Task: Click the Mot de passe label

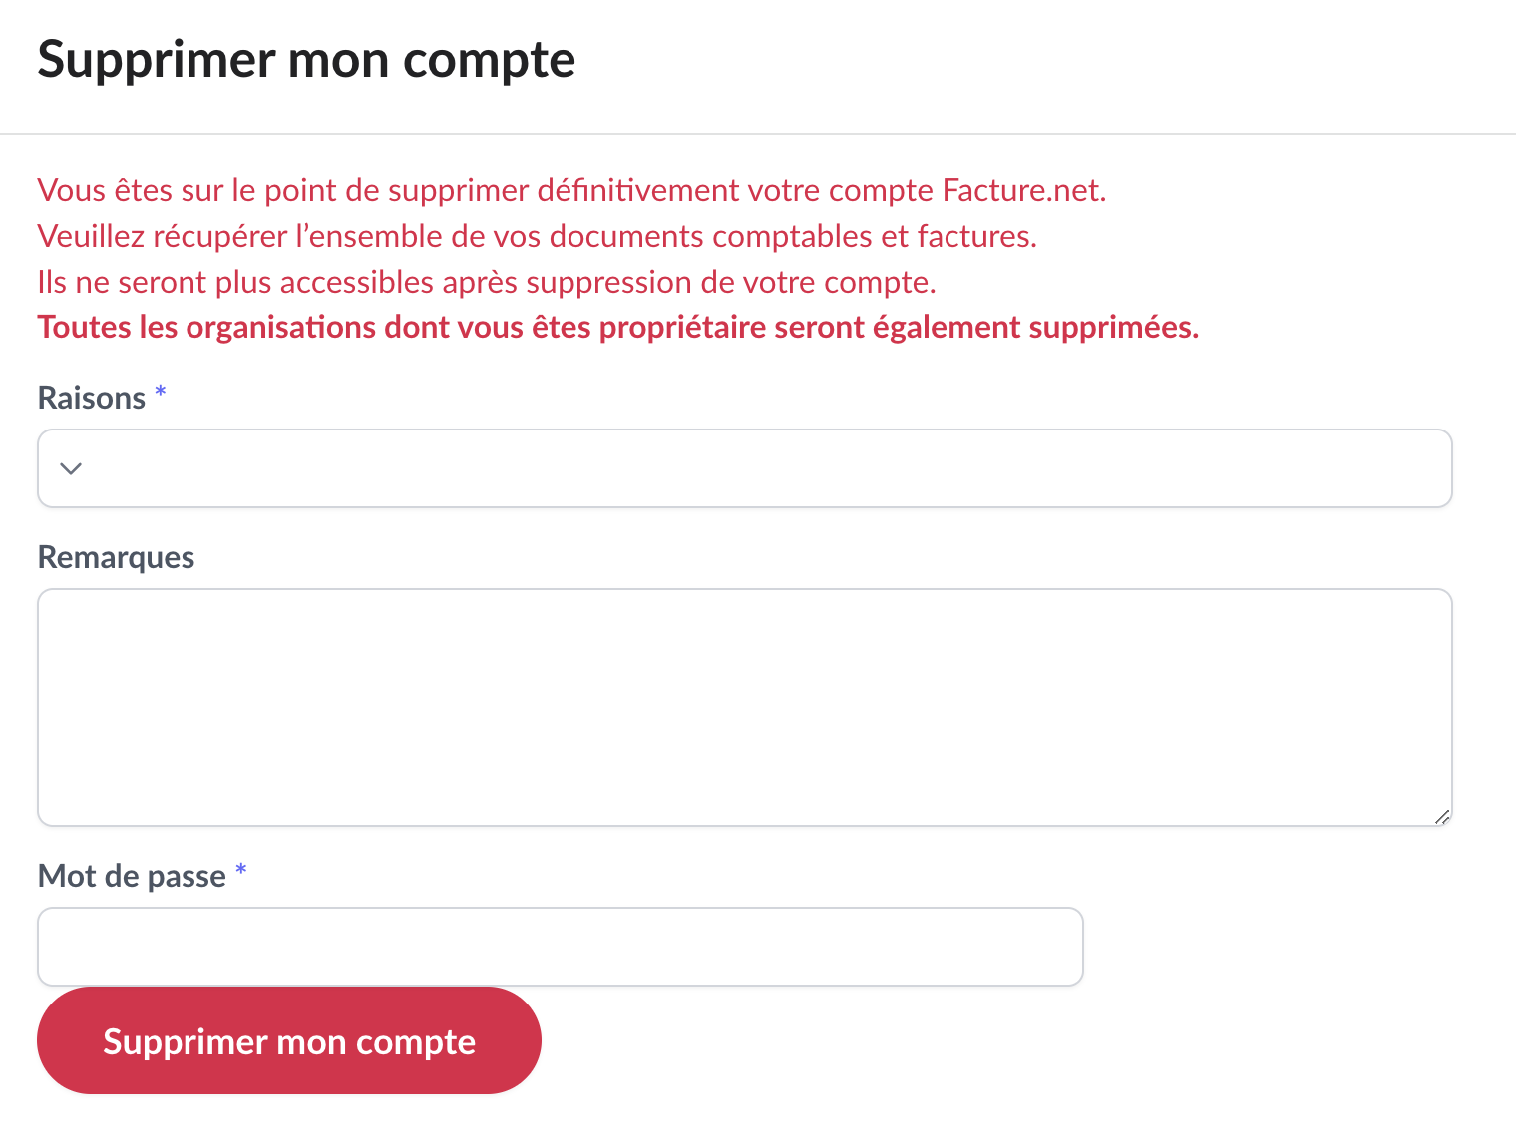Action: point(132,876)
